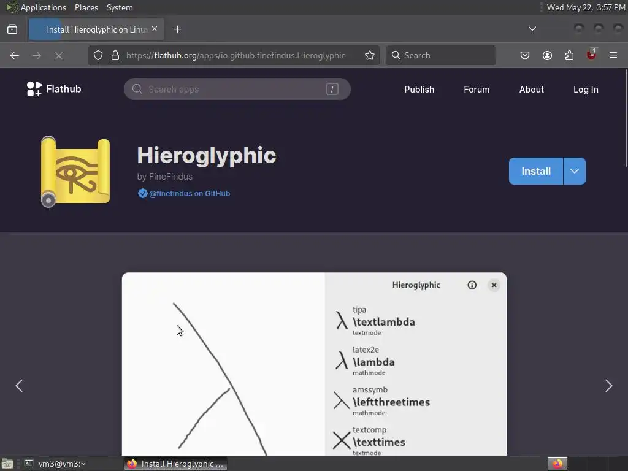Viewport: 628px width, 471px height.
Task: Click the Install Hieroglyphic taskbar entry
Action: 175,464
